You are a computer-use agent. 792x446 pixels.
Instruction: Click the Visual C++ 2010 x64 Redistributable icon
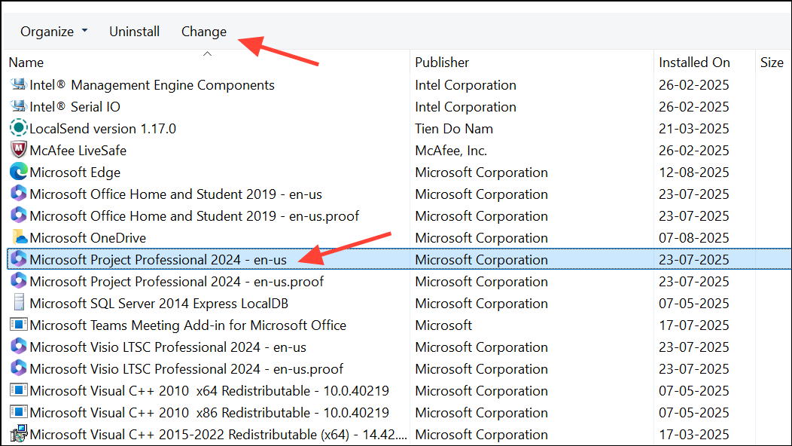[x=18, y=390]
